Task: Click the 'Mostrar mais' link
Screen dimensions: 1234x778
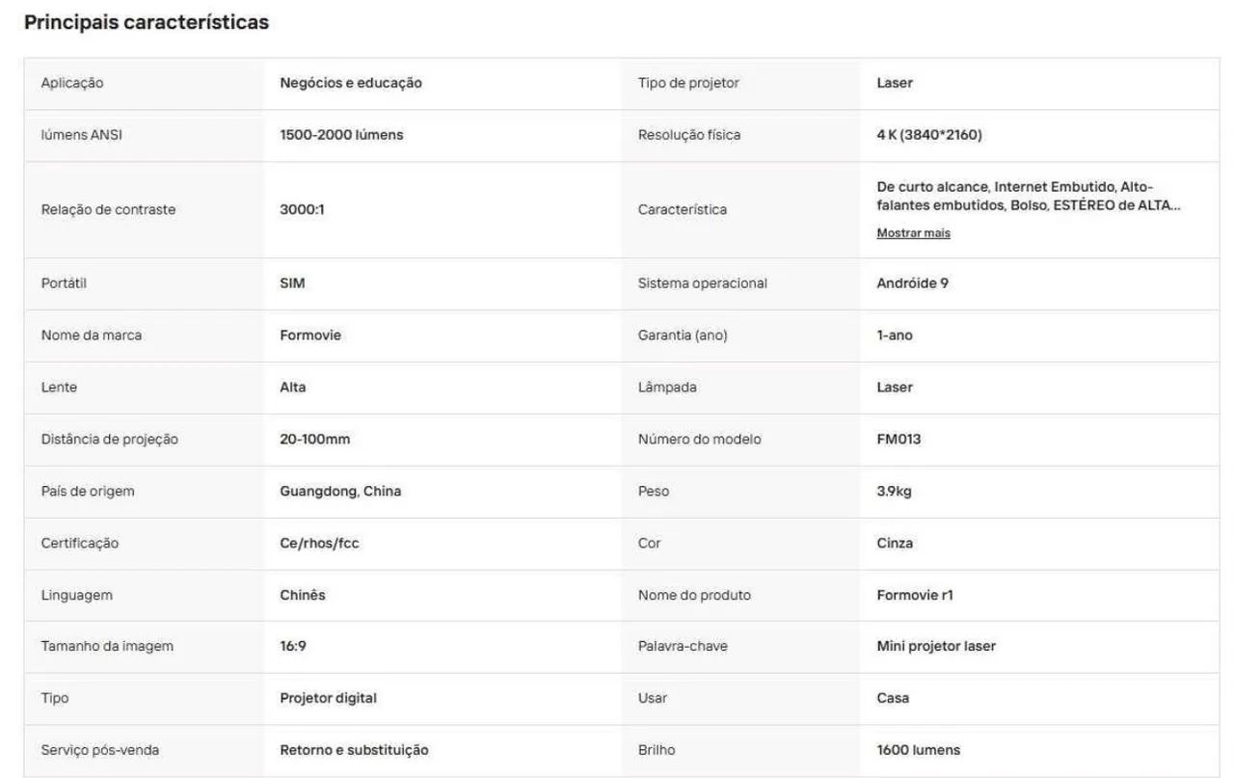Action: pos(913,233)
